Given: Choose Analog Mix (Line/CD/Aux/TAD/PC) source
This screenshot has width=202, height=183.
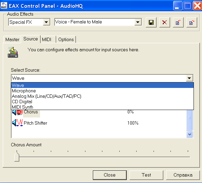Looking at the screenshot, I should 102,96.
